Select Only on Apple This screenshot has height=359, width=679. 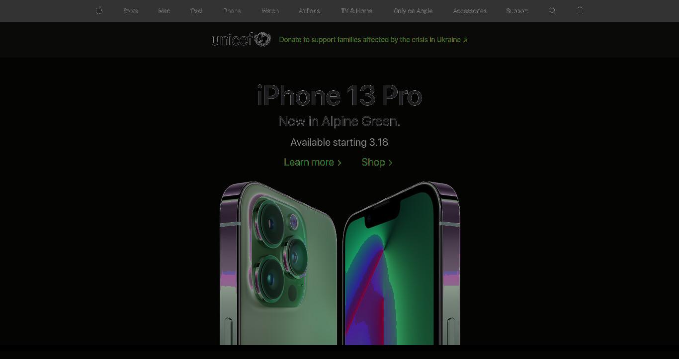[413, 11]
